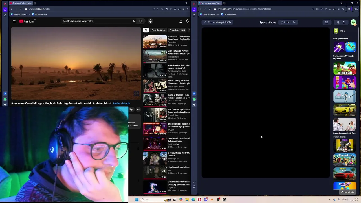The width and height of the screenshot is (361, 203).
Task: Go back in YouTube browser window
Action: coord(11,9)
